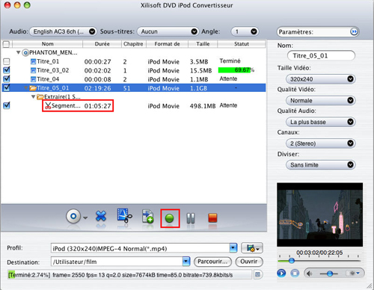374x290 pixels.
Task: Uncheck the Titre_05_01 checkbox
Action: click(7, 87)
